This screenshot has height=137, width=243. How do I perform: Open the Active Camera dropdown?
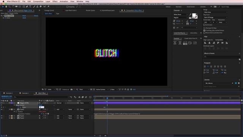[x=102, y=89]
